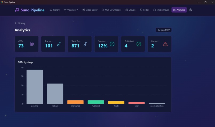Click the 'Ready' axis label
The image size is (215, 127).
pos(116,106)
